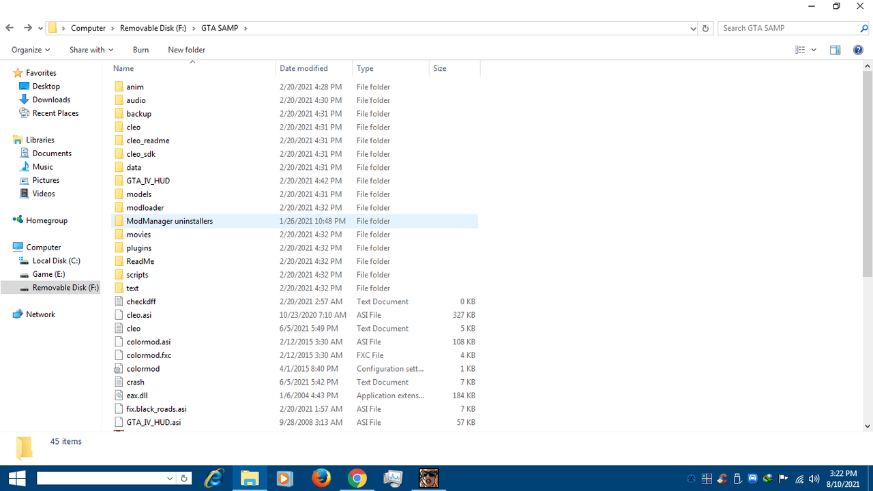The width and height of the screenshot is (873, 491).
Task: Click Removable Disk (F:) in the breadcrumb
Action: pyautogui.click(x=153, y=29)
